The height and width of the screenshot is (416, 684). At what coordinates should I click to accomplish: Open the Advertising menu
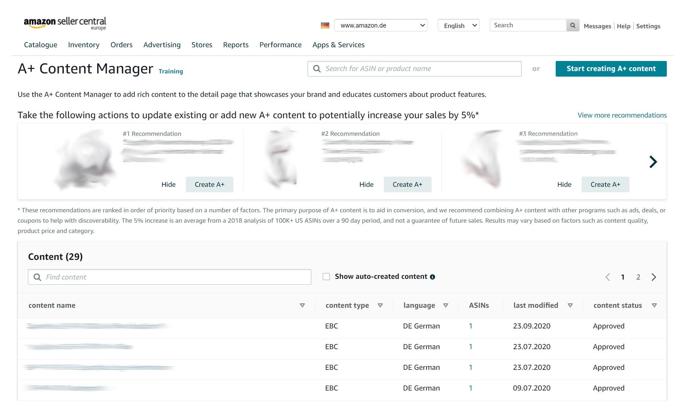pos(162,45)
